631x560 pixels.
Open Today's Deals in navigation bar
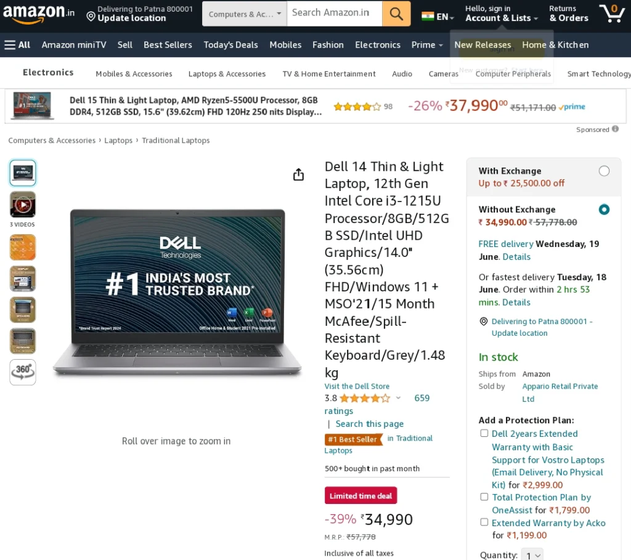230,44
